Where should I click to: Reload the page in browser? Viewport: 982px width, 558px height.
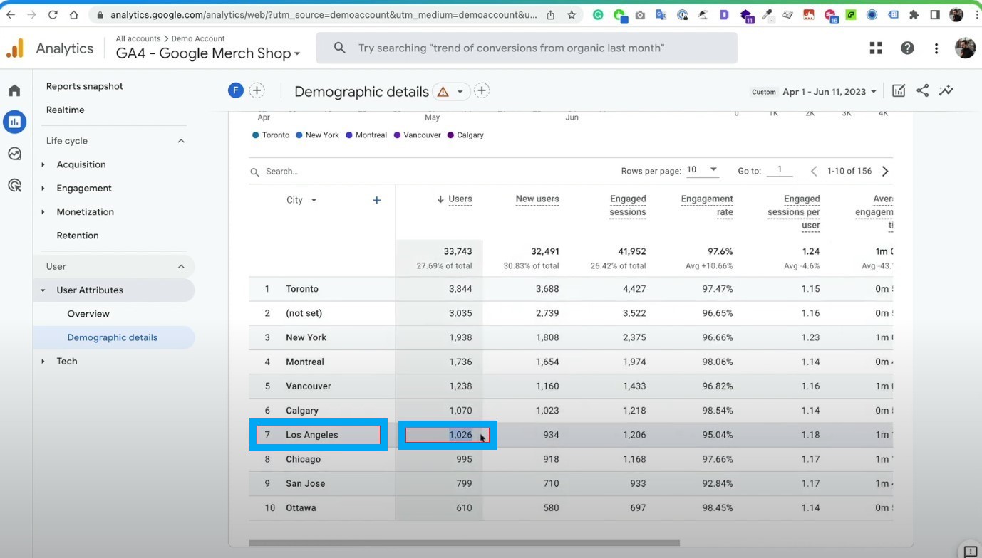pyautogui.click(x=53, y=14)
